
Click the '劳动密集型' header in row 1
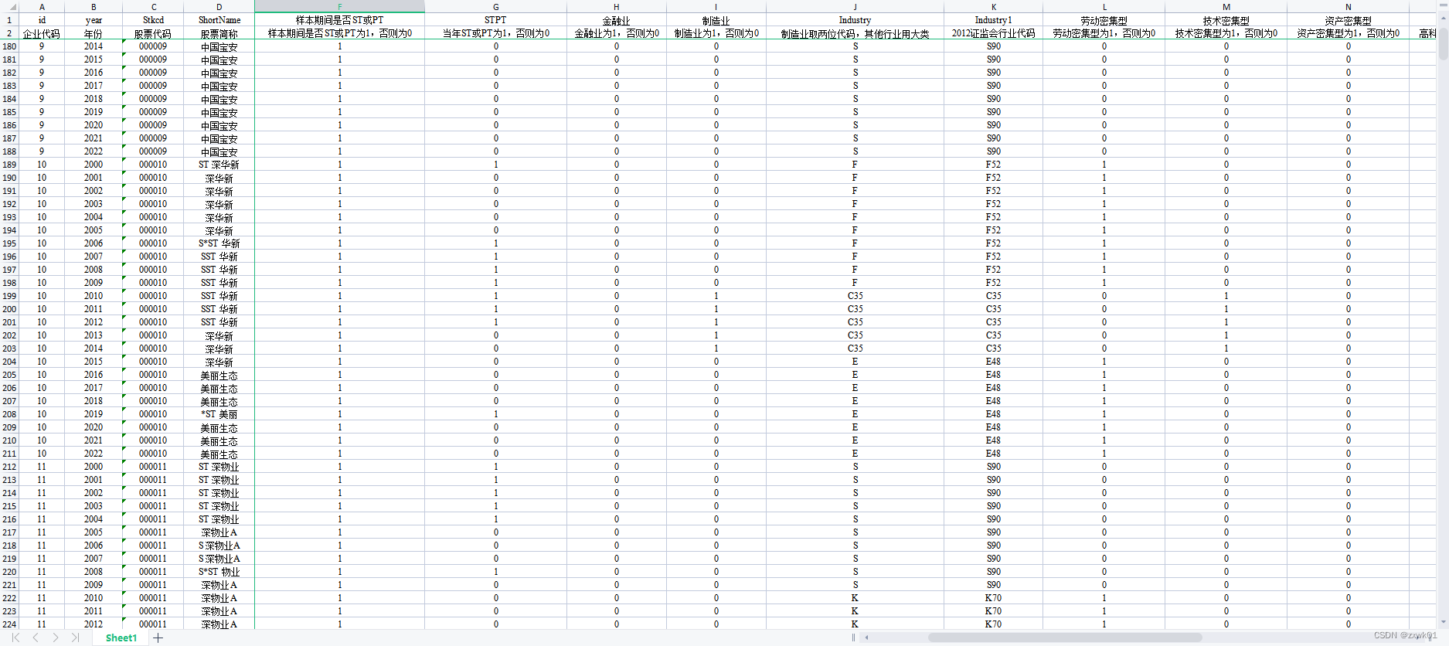pos(1104,20)
